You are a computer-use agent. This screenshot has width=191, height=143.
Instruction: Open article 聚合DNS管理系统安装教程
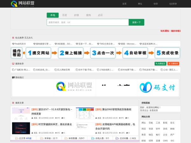point(113,109)
